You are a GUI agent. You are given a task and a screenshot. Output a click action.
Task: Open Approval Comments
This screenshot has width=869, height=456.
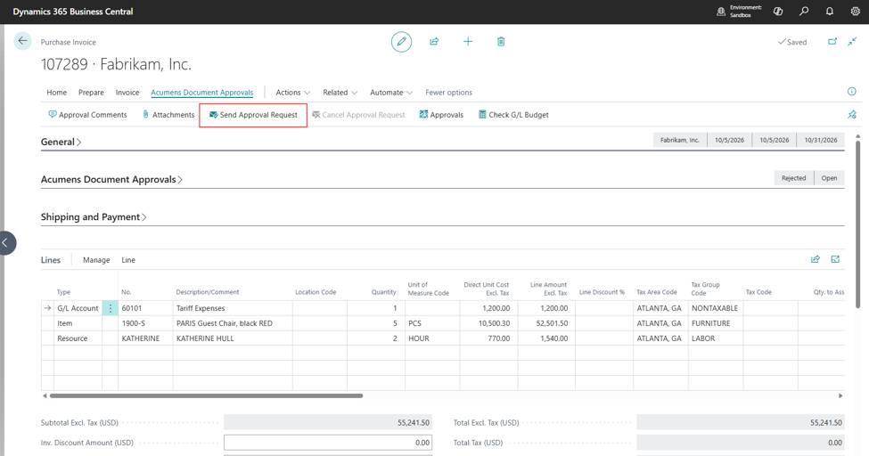(87, 115)
